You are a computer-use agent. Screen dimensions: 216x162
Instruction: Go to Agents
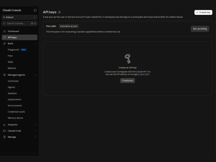pyautogui.click(x=11, y=87)
